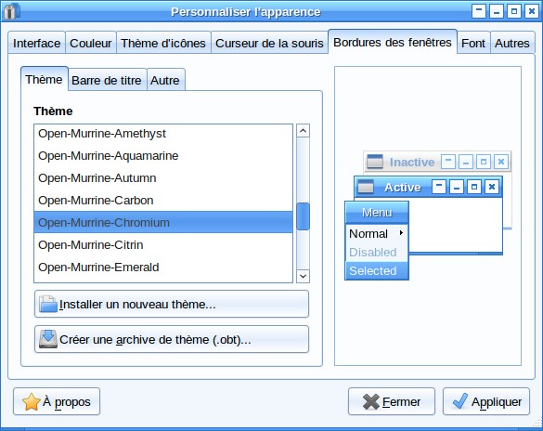Select the Bordures des fenêtres tab
Screen dimensions: 543x431
coord(393,42)
